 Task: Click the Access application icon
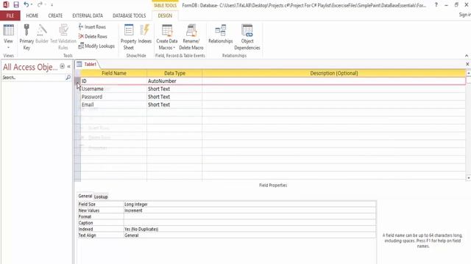(6, 4)
